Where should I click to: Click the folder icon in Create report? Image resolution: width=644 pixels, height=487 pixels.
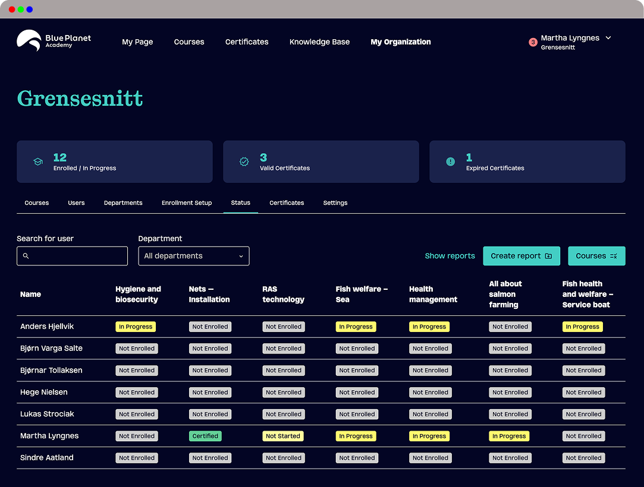click(548, 256)
